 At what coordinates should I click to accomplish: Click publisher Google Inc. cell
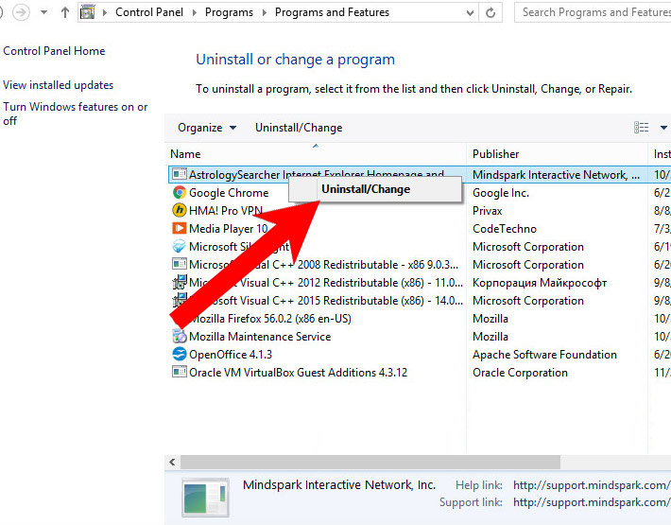pyautogui.click(x=501, y=193)
